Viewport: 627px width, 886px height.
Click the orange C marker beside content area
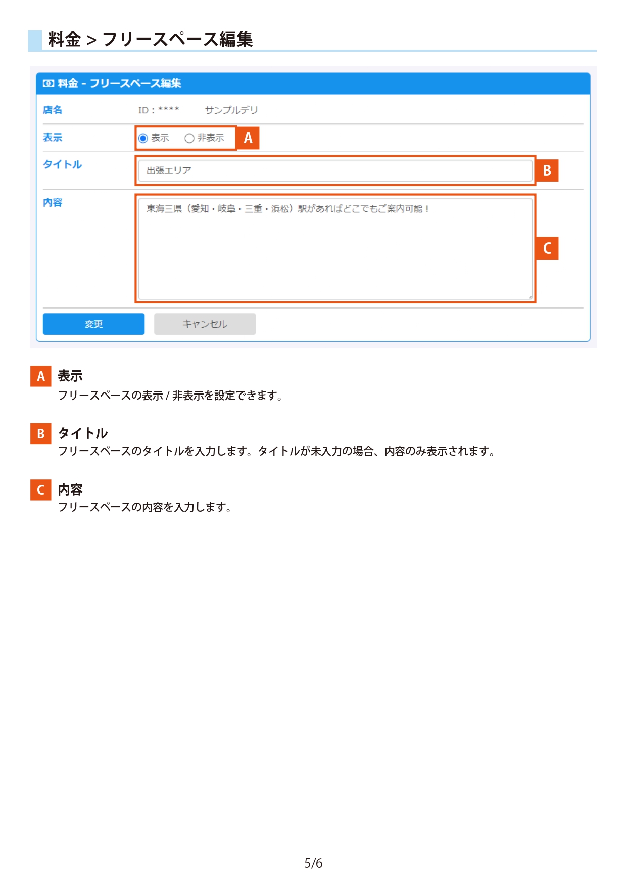click(547, 249)
